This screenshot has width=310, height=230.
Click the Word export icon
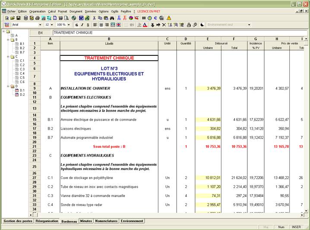81,18
